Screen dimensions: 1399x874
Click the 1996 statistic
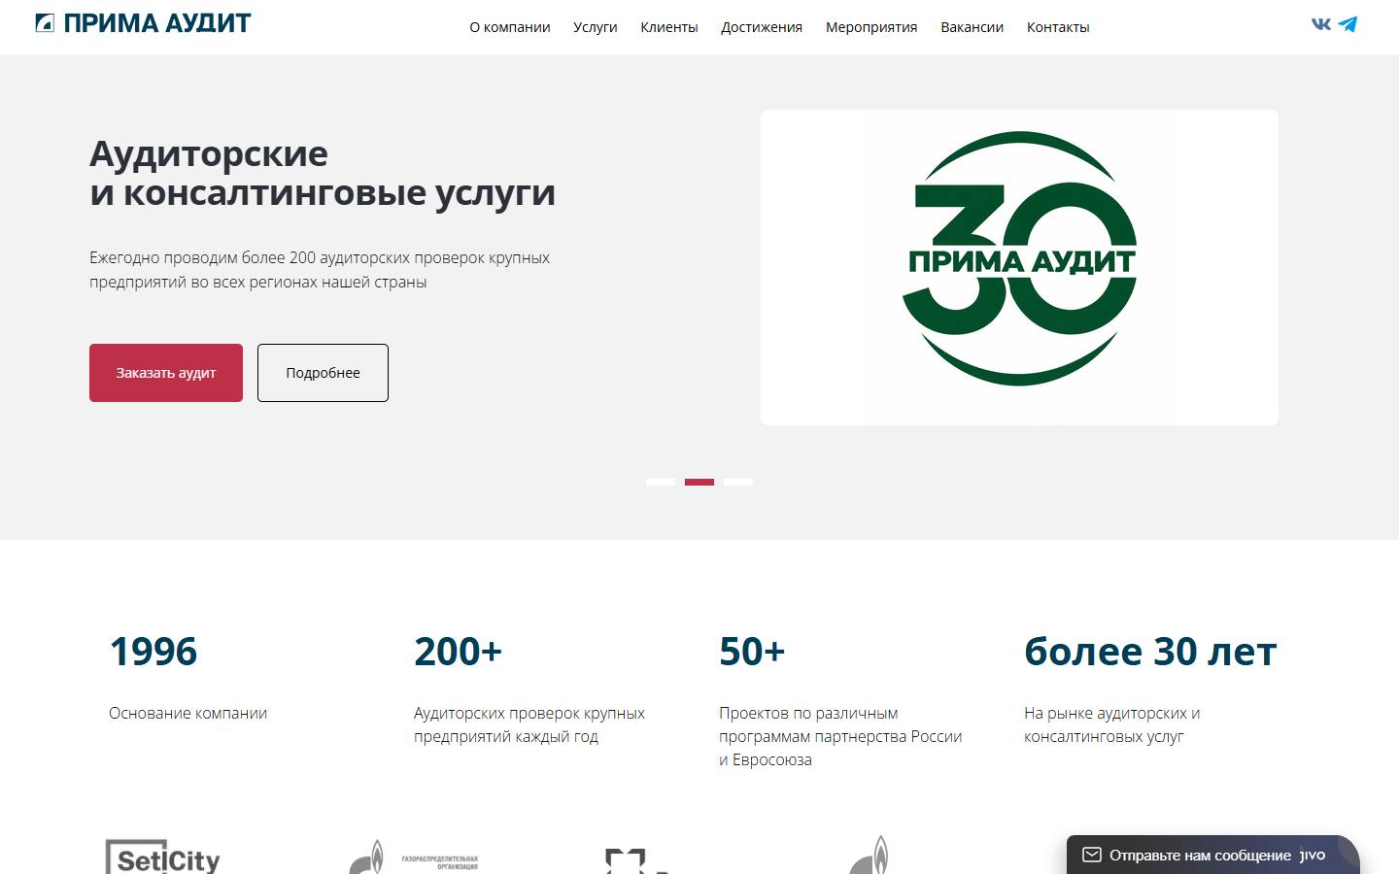[x=154, y=652]
